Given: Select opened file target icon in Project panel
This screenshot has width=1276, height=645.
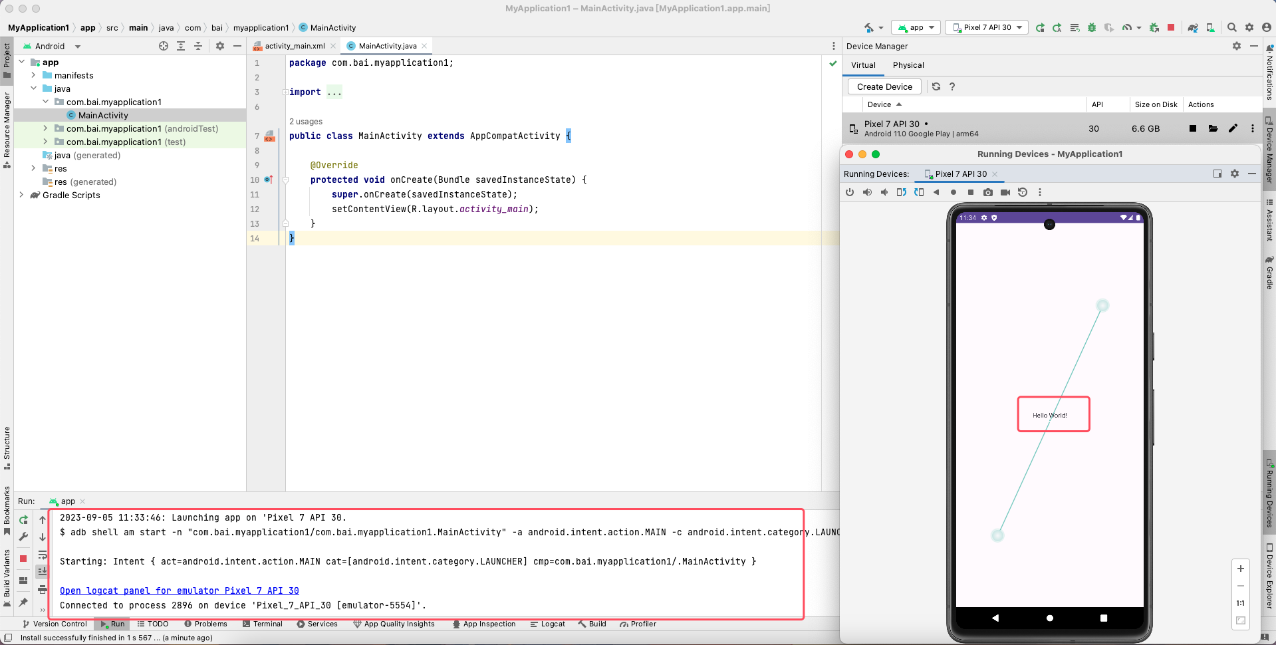Looking at the screenshot, I should [164, 46].
